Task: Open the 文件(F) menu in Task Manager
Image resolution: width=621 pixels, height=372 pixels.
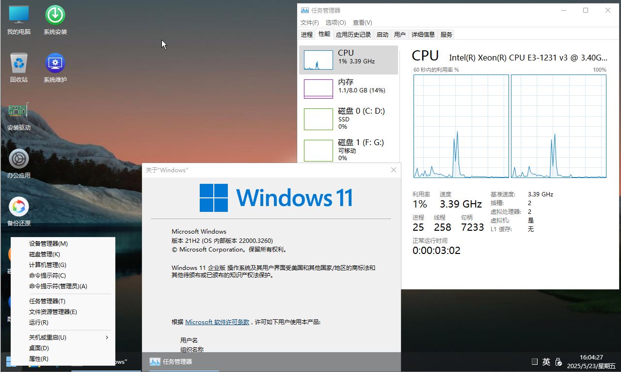Action: [310, 22]
